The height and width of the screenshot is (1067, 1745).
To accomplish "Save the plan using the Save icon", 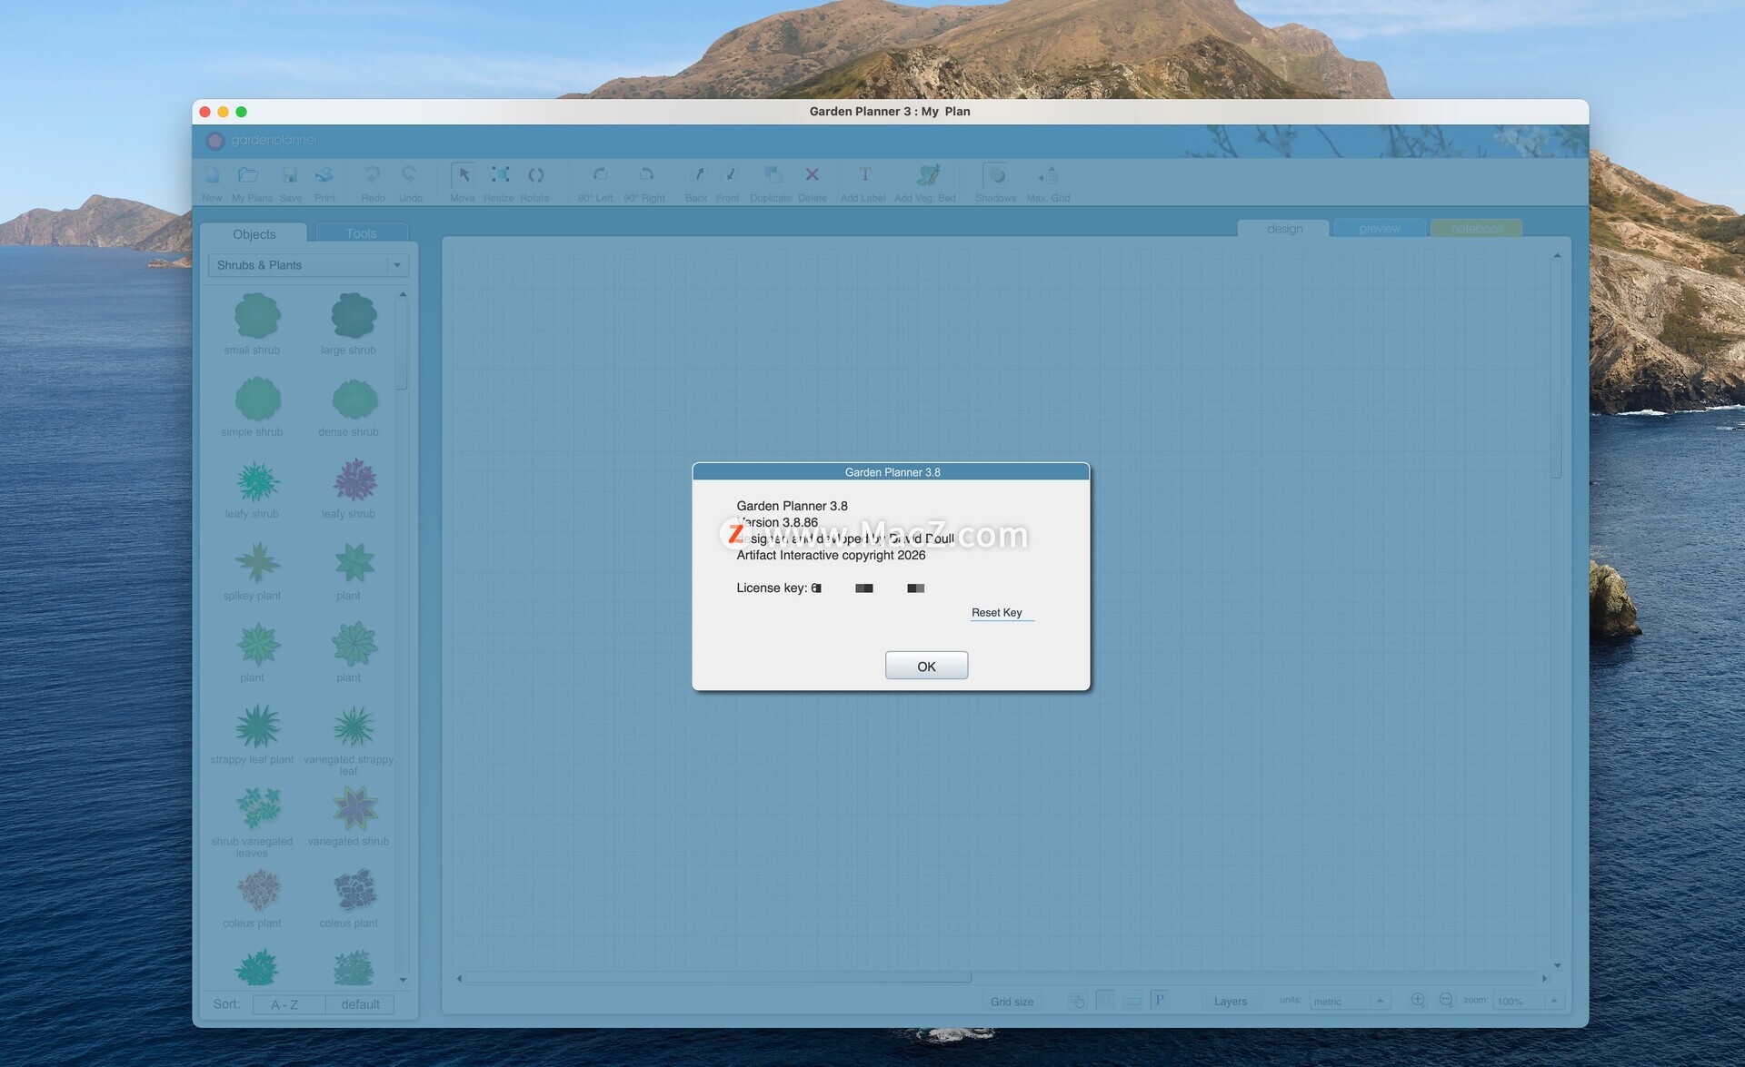I will 290,175.
